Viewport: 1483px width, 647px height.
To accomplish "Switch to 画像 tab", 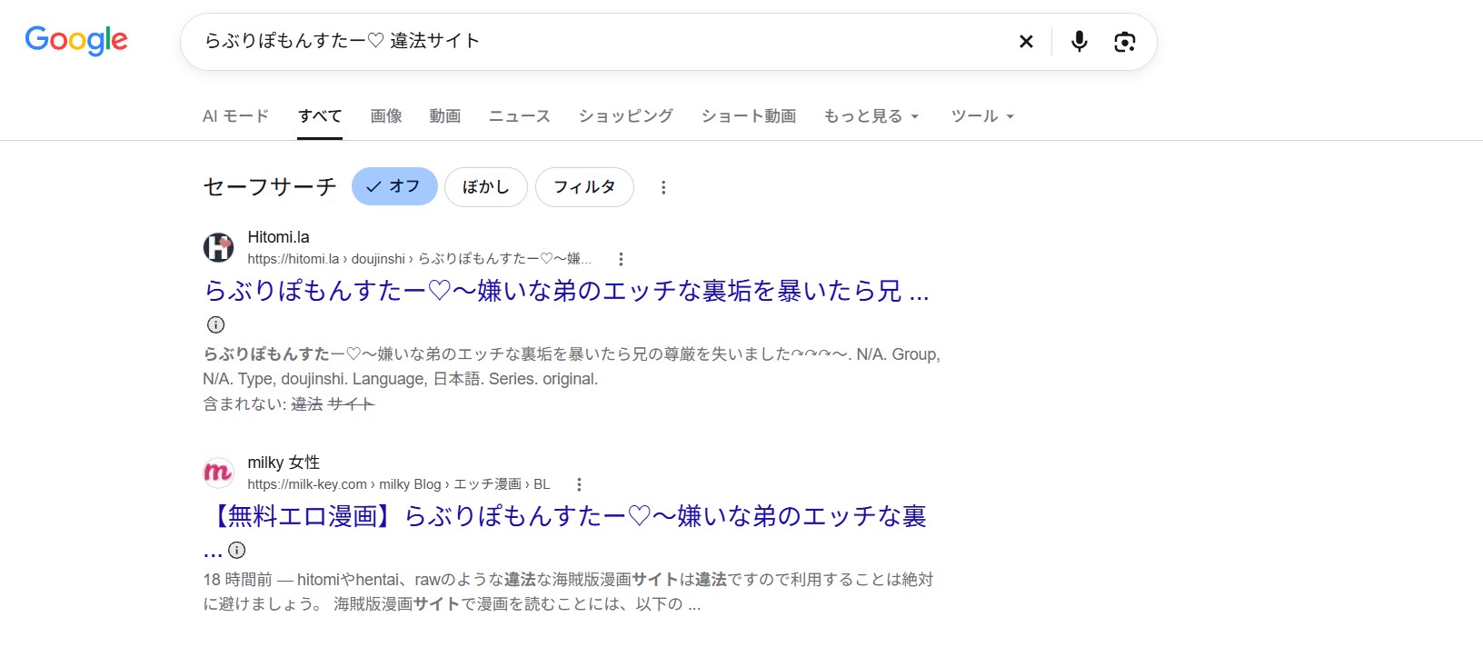I will pos(386,116).
